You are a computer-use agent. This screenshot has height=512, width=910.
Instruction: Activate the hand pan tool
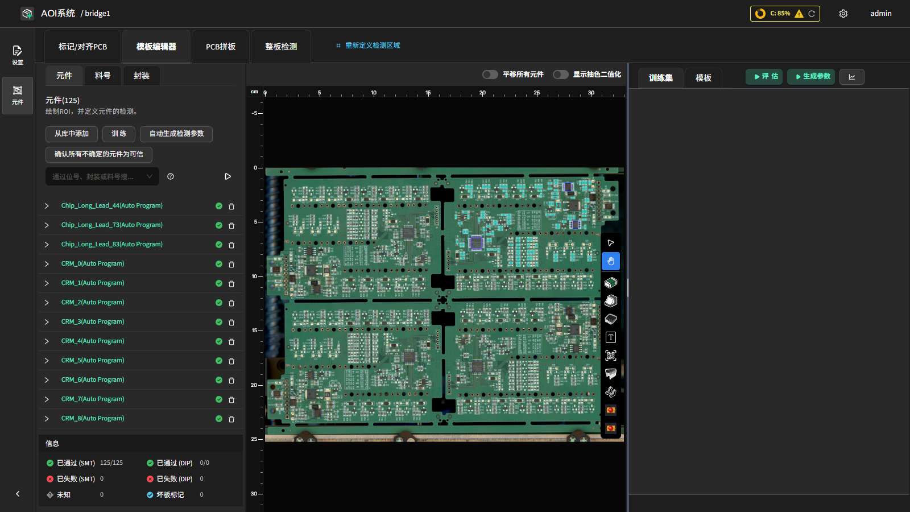click(x=611, y=261)
